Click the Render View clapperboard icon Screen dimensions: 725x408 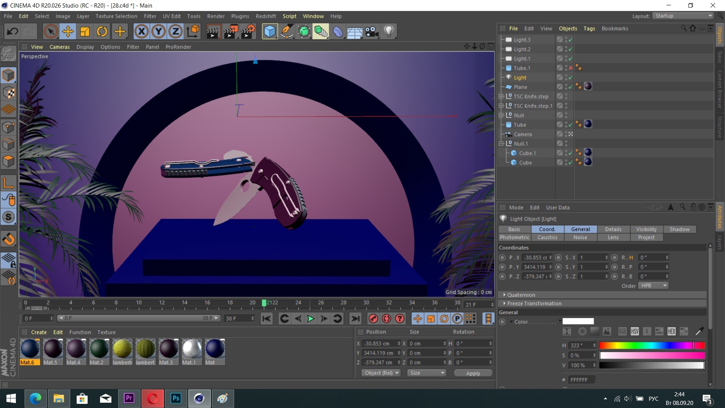coord(213,32)
